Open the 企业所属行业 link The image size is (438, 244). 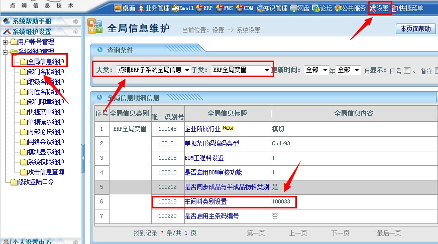(202, 129)
